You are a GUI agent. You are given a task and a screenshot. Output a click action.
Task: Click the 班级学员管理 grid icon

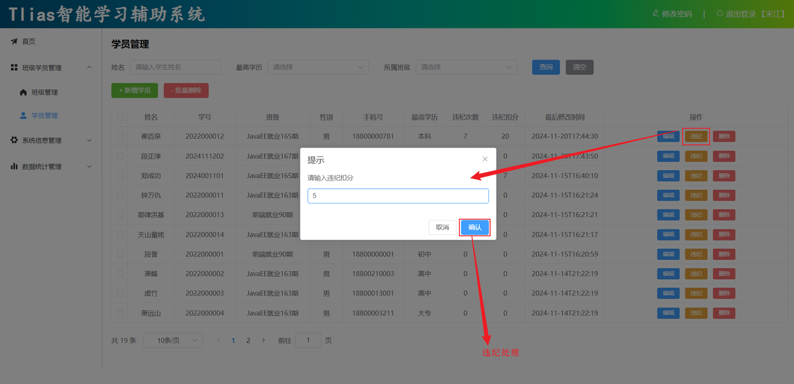click(14, 68)
